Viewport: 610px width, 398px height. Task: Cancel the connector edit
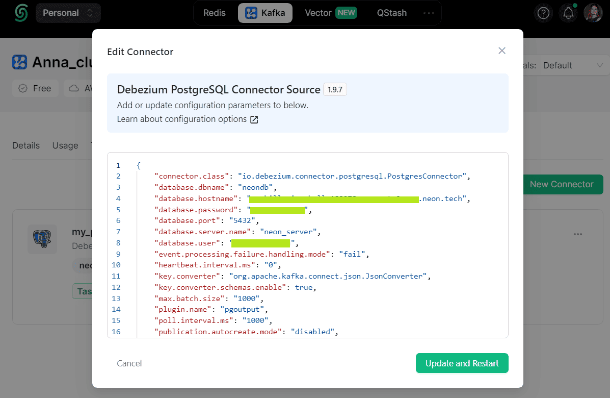click(129, 363)
